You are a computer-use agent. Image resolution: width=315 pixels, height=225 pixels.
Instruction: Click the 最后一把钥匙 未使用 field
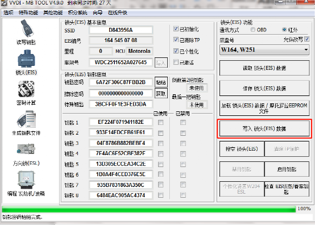tap(197, 105)
